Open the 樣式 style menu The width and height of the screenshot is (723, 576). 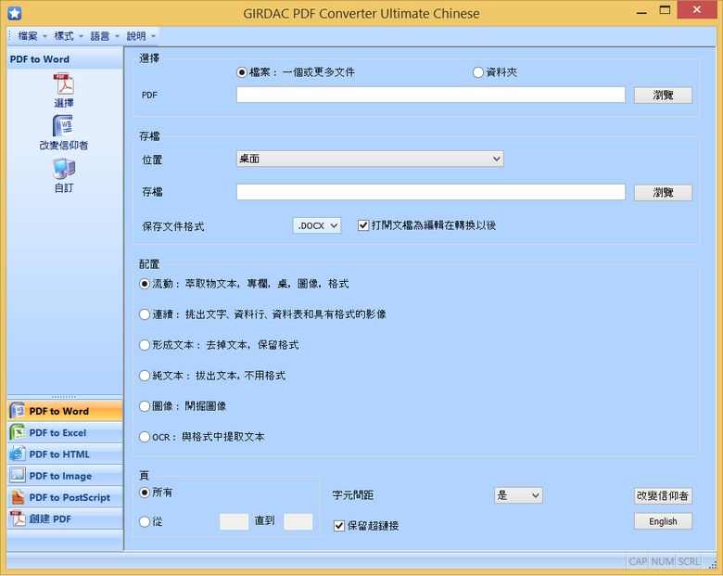(x=68, y=36)
